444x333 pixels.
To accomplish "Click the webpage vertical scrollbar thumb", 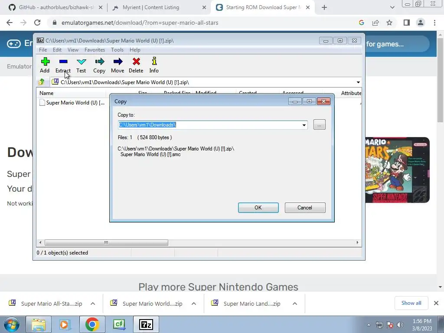I will pyautogui.click(x=440, y=80).
